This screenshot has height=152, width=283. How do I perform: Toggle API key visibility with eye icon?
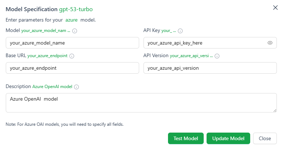[270, 43]
